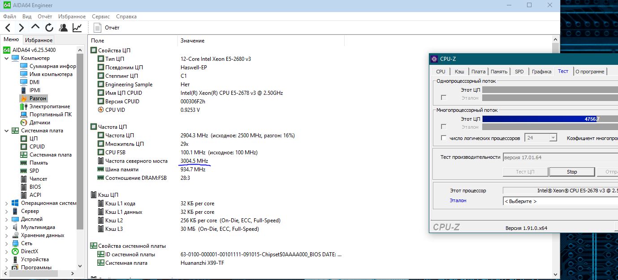The image size is (618, 280).
Task: Open the Справка menu
Action: (x=126, y=17)
